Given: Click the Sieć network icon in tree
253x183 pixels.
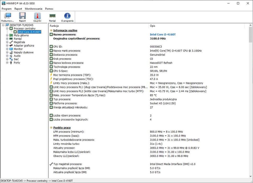Looking at the screenshot, I should pyautogui.click(x=11, y=59).
